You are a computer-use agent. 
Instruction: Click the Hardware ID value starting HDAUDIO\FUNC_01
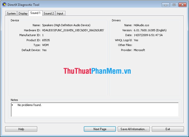(73, 30)
